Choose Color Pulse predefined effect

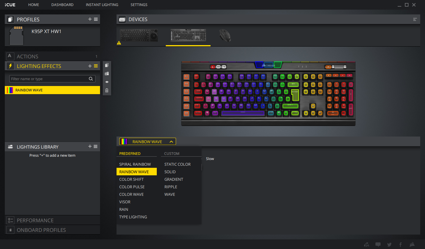coord(137,187)
